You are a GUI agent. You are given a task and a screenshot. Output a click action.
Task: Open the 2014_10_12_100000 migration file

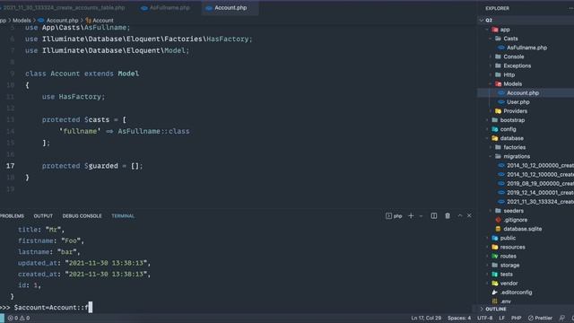point(540,175)
